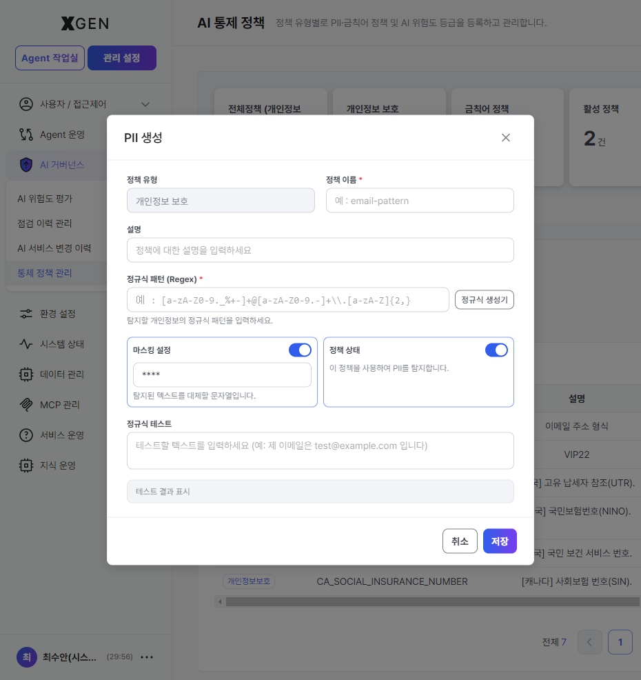The width and height of the screenshot is (641, 680).
Task: Click the 테스트 결과 표시 box
Action: click(x=320, y=491)
